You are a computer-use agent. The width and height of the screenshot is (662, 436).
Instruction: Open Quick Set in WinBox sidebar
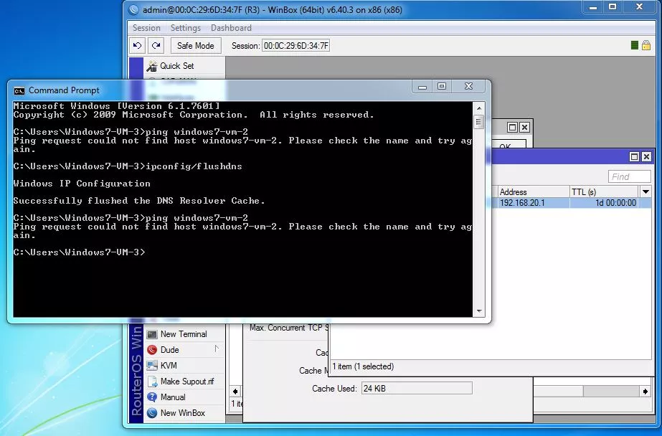pos(176,66)
